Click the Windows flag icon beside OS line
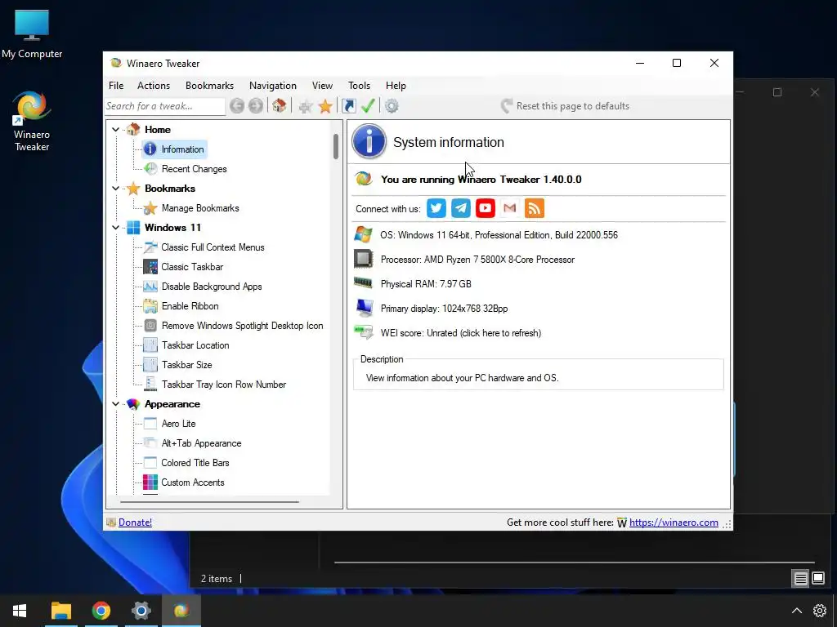The image size is (837, 627). pyautogui.click(x=364, y=234)
